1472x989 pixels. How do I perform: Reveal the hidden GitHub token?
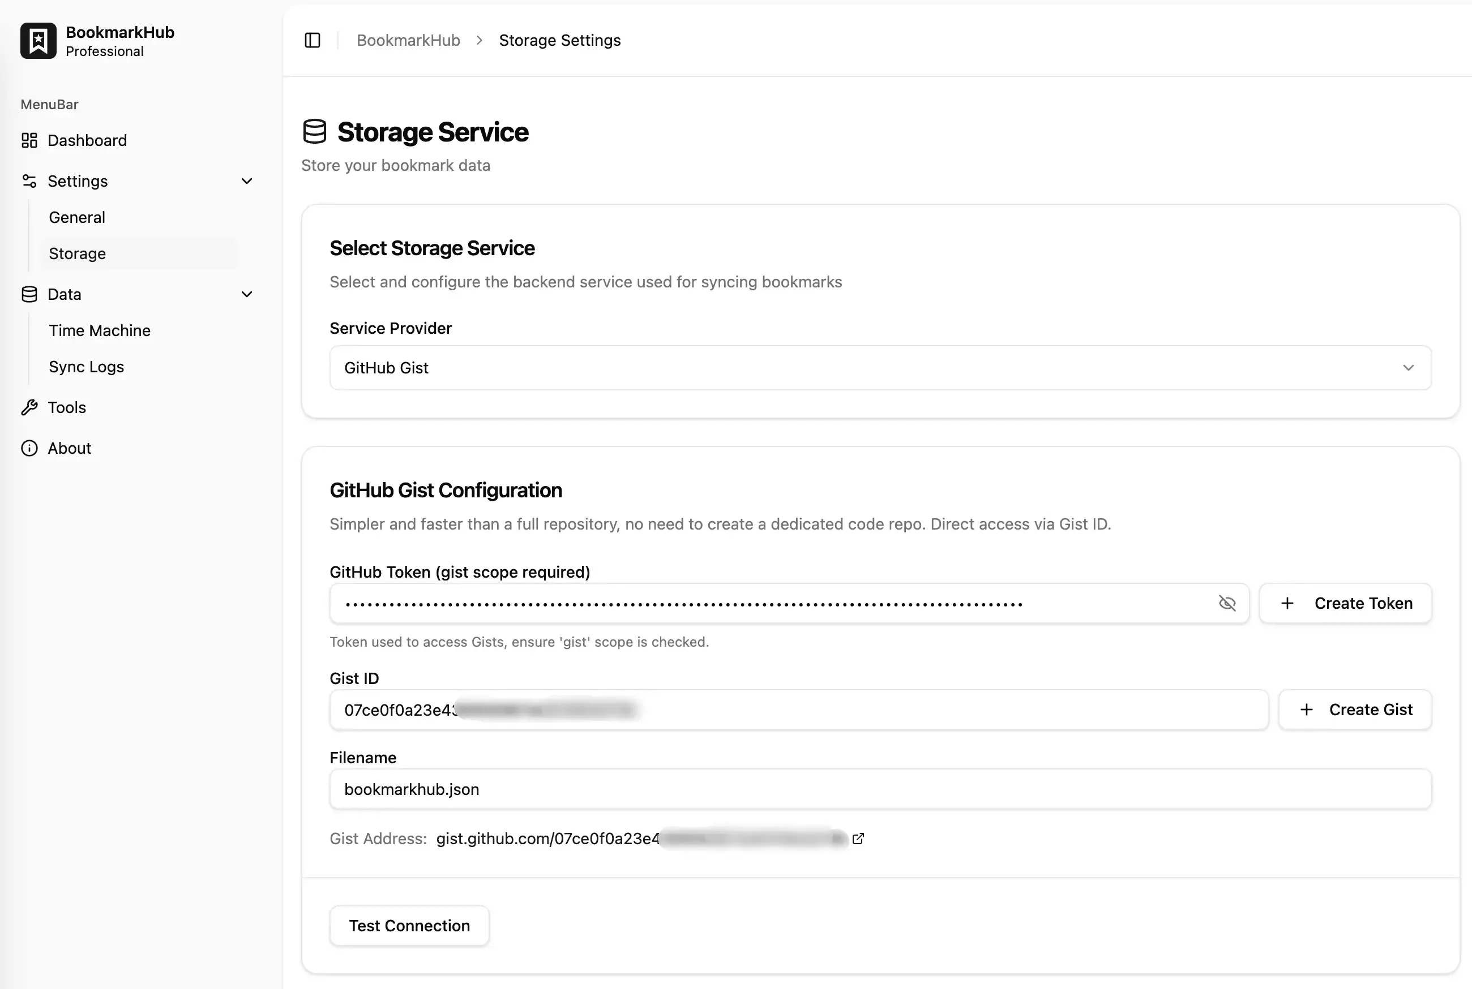point(1227,603)
